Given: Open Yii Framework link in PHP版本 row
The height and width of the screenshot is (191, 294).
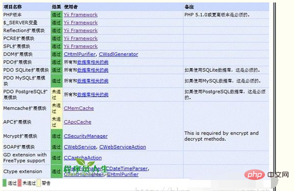Looking at the screenshot, I should click(x=81, y=14).
